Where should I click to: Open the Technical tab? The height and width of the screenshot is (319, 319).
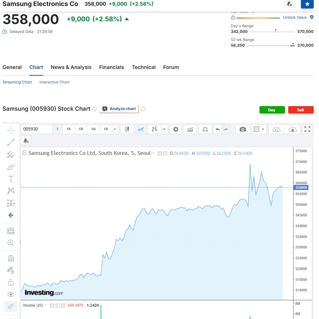[x=144, y=67]
